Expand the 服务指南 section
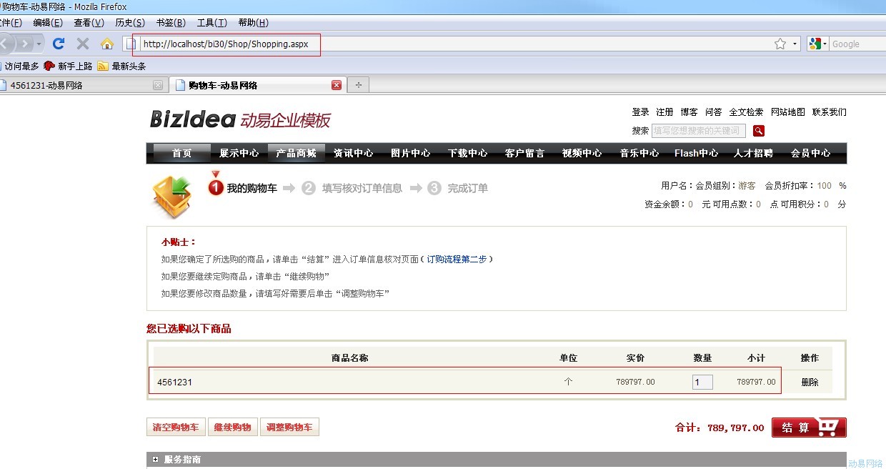886x469 pixels. click(155, 459)
